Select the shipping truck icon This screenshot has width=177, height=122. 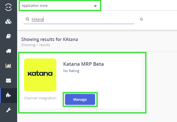pos(8,51)
